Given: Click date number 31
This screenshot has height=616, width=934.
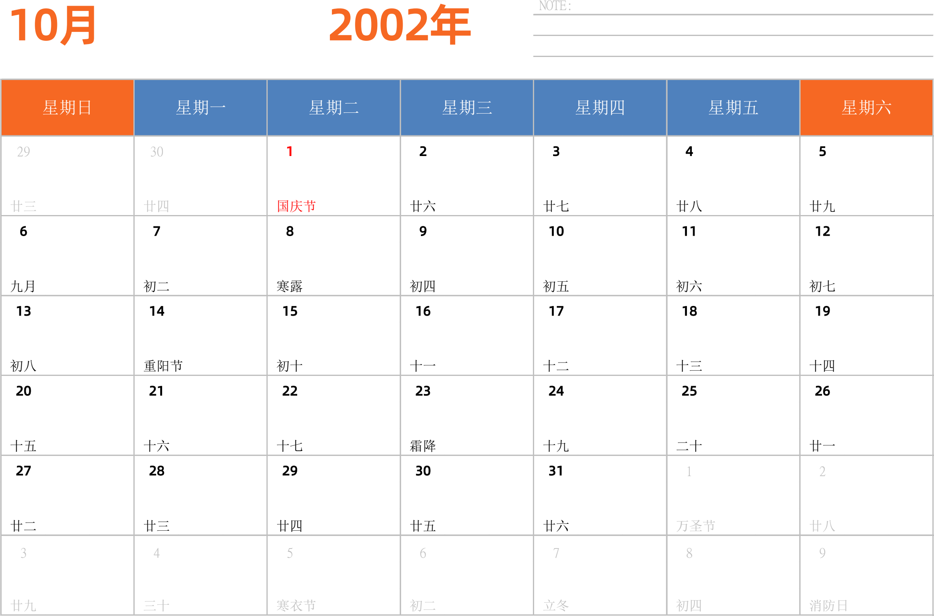Looking at the screenshot, I should (556, 471).
